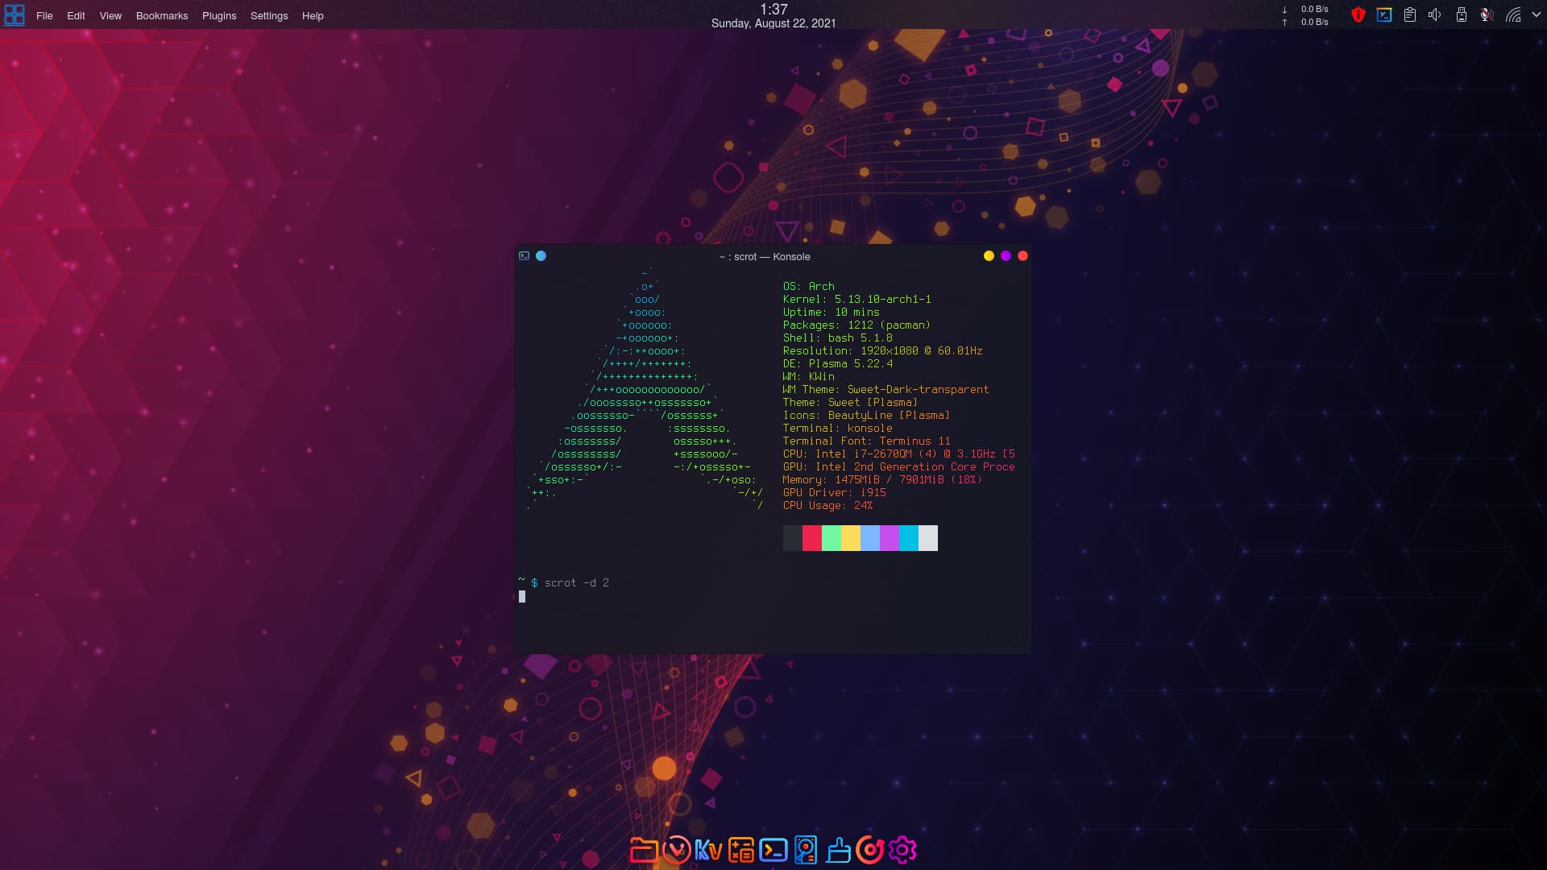This screenshot has height=870, width=1547.
Task: Open the Plugins menu
Action: point(219,16)
